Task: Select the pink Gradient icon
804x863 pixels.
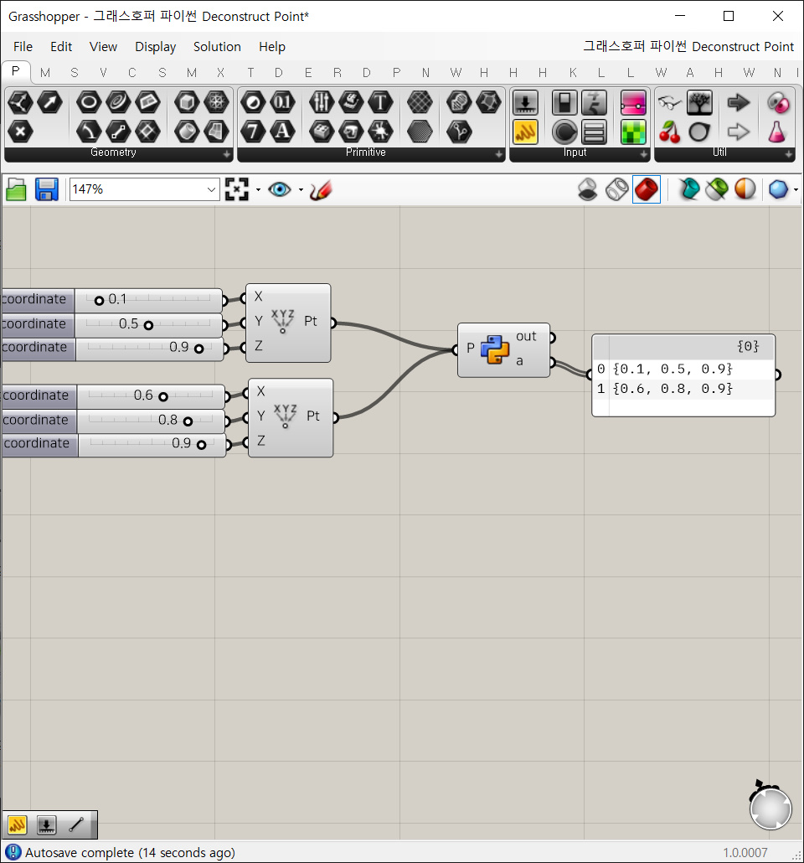Action: pyautogui.click(x=633, y=102)
